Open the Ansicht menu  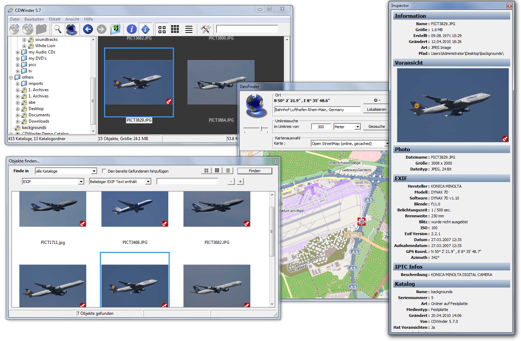[72, 19]
